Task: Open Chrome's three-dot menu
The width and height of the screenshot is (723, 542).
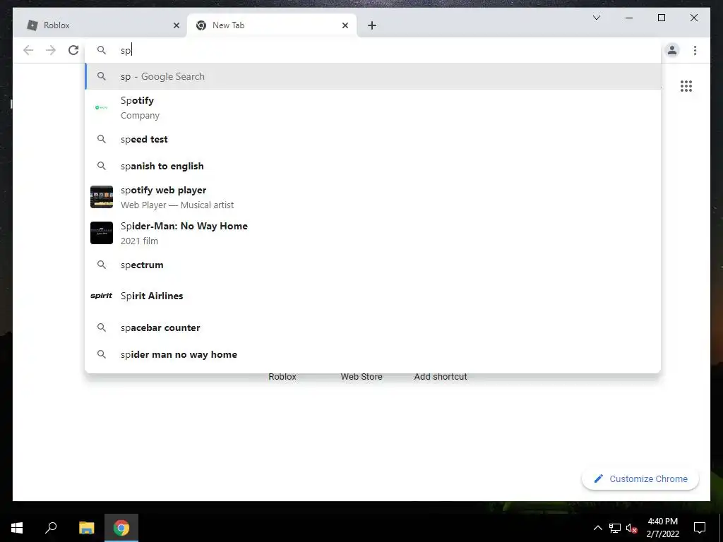Action: pyautogui.click(x=695, y=50)
